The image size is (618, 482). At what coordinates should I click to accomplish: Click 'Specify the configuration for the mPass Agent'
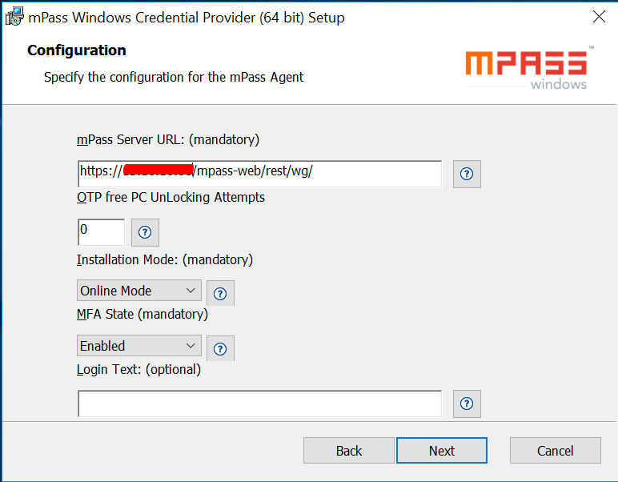(x=174, y=77)
